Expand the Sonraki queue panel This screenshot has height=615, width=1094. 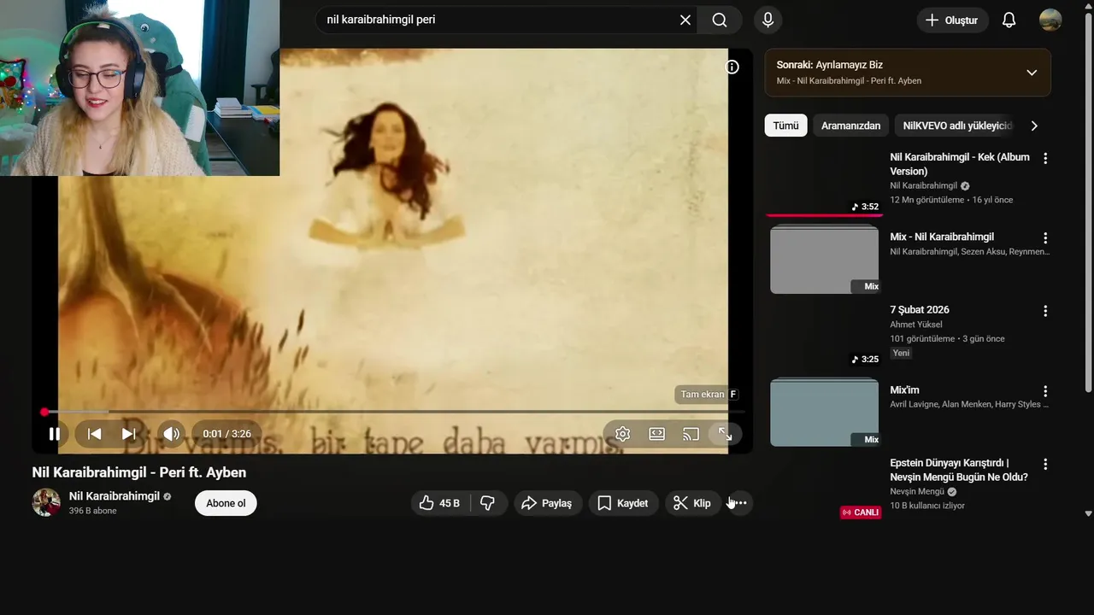[x=1032, y=73]
